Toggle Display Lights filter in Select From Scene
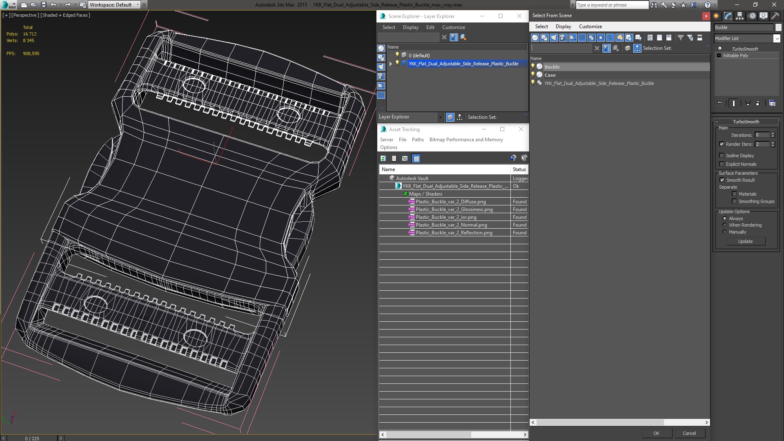Viewport: 784px width, 441px height. [554, 38]
